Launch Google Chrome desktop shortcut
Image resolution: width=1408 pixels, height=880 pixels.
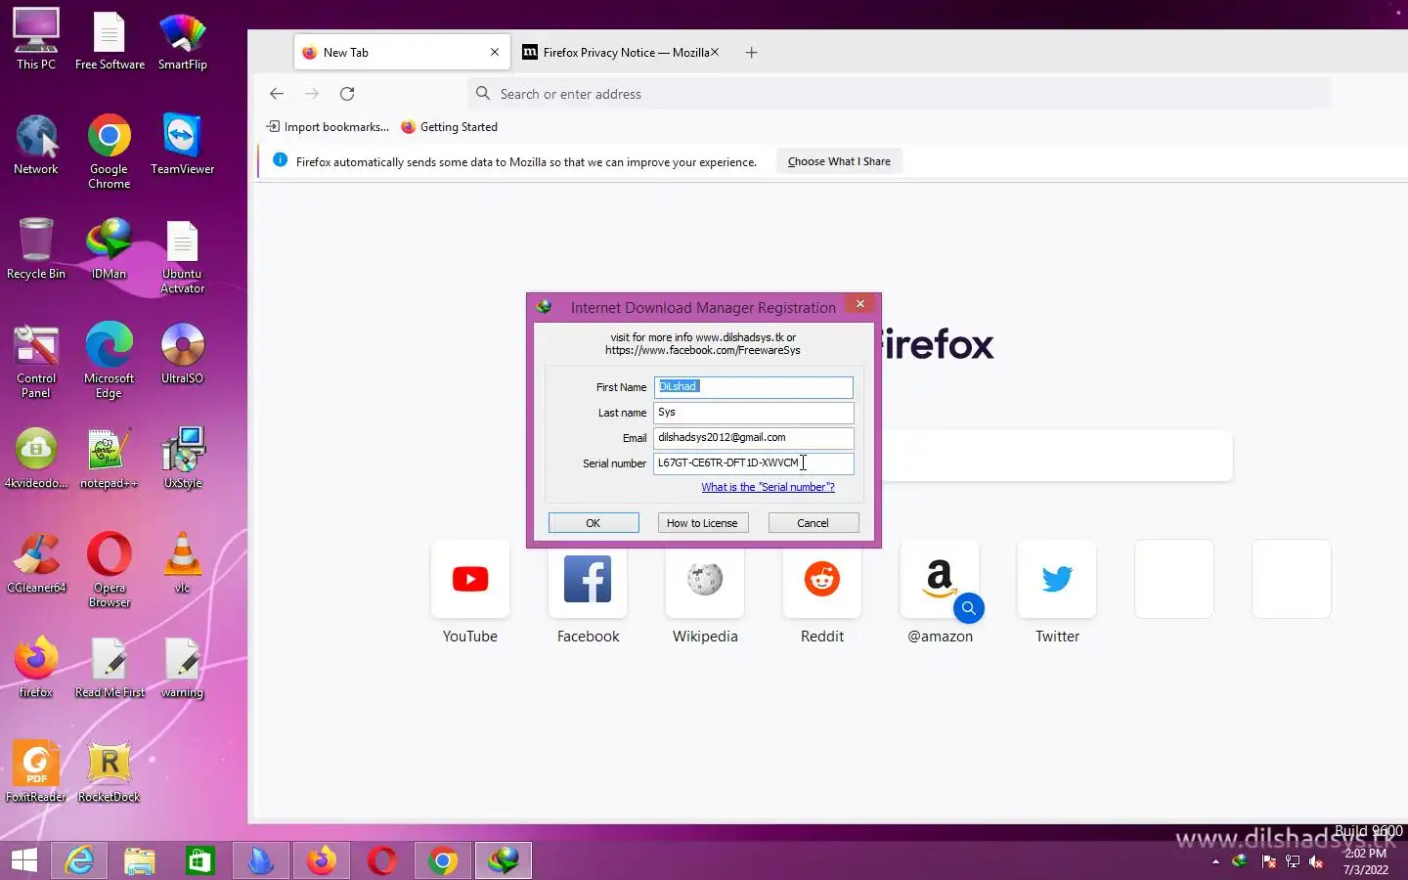(x=110, y=151)
